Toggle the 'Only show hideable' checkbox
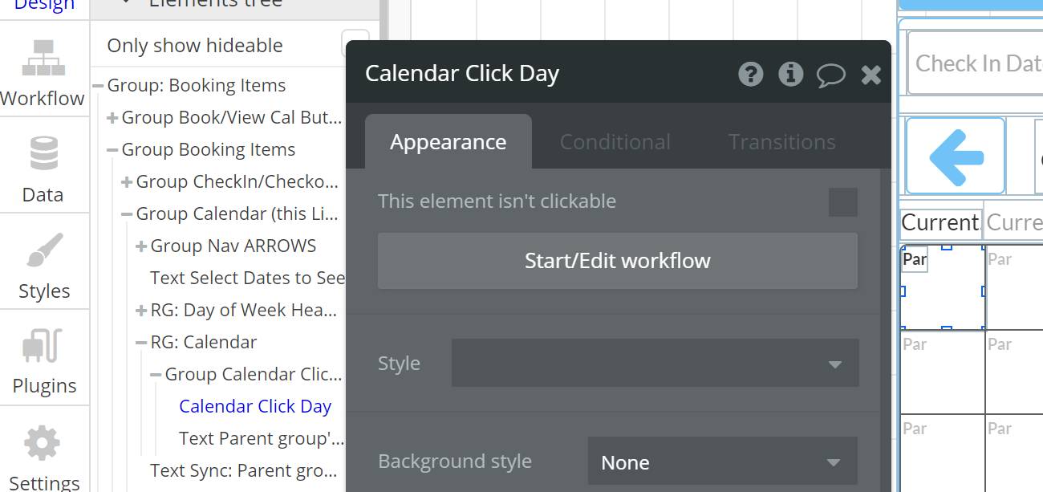1043x492 pixels. (355, 45)
